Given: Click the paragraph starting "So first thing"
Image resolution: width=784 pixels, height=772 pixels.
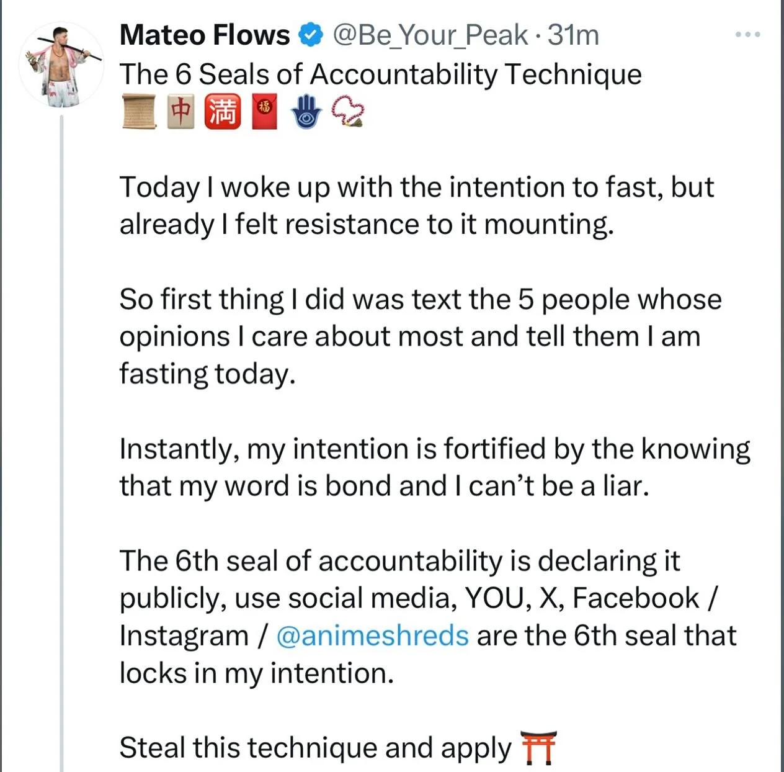Looking at the screenshot, I should (x=421, y=336).
